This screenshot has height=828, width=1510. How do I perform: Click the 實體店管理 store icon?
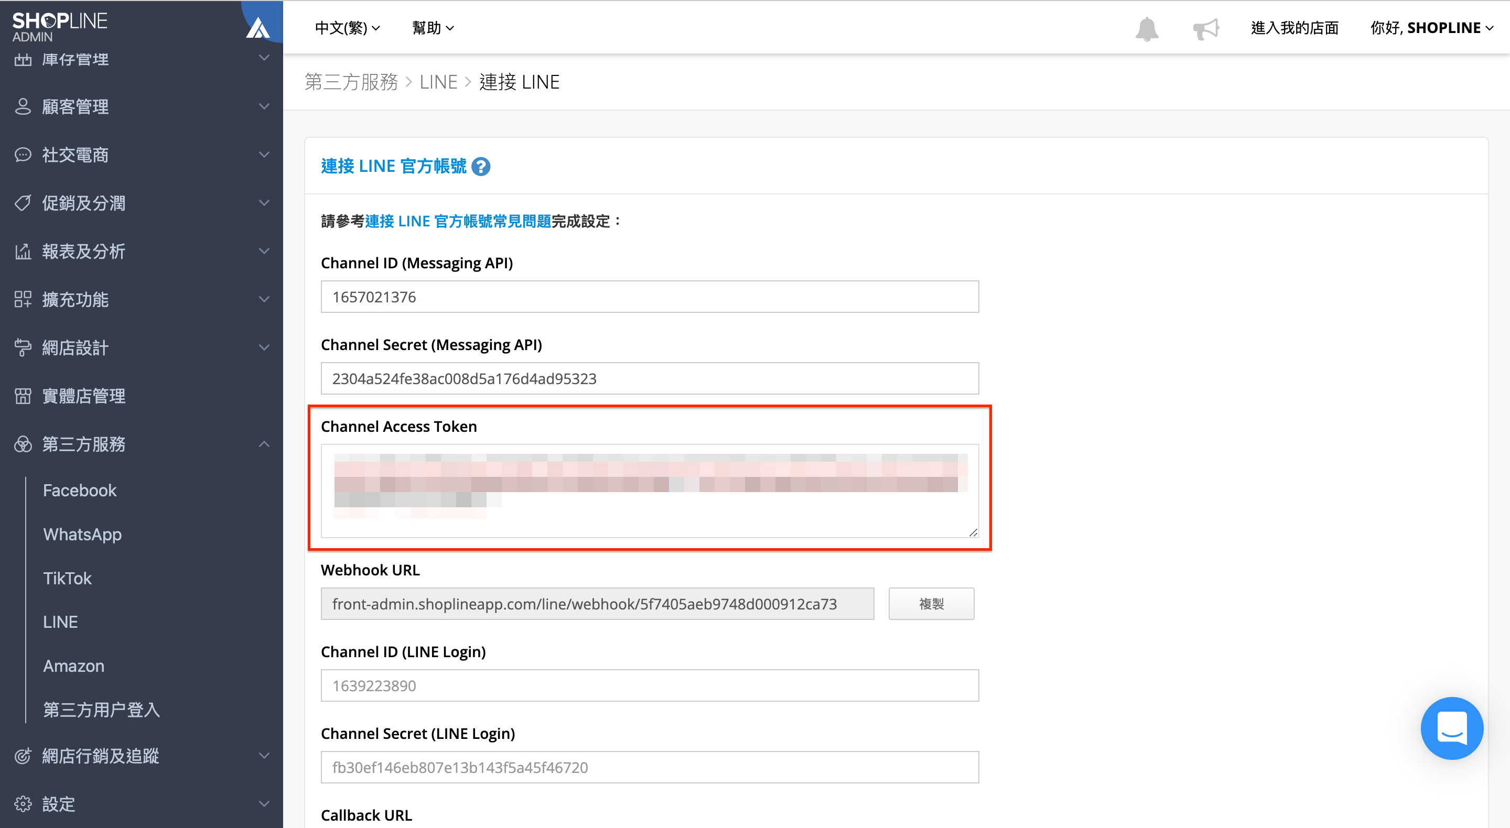pyautogui.click(x=23, y=396)
